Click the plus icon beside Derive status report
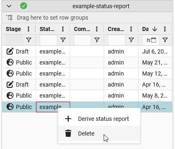Screen dimensions: 175x149 tap(68, 119)
